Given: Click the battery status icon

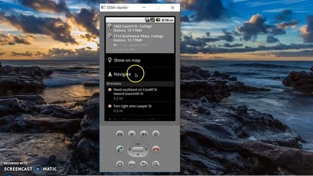Looking at the screenshot, I should [x=158, y=20].
